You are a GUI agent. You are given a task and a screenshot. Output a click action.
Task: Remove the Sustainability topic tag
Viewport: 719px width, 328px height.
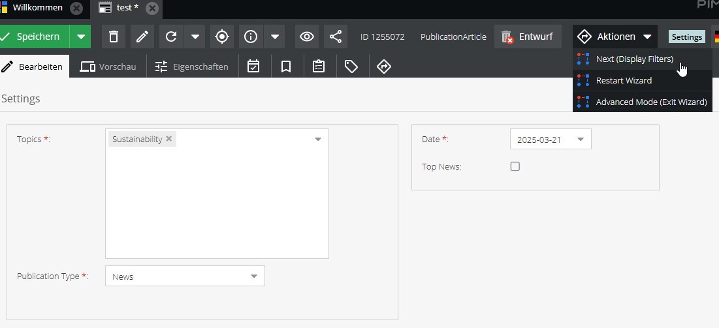click(169, 139)
